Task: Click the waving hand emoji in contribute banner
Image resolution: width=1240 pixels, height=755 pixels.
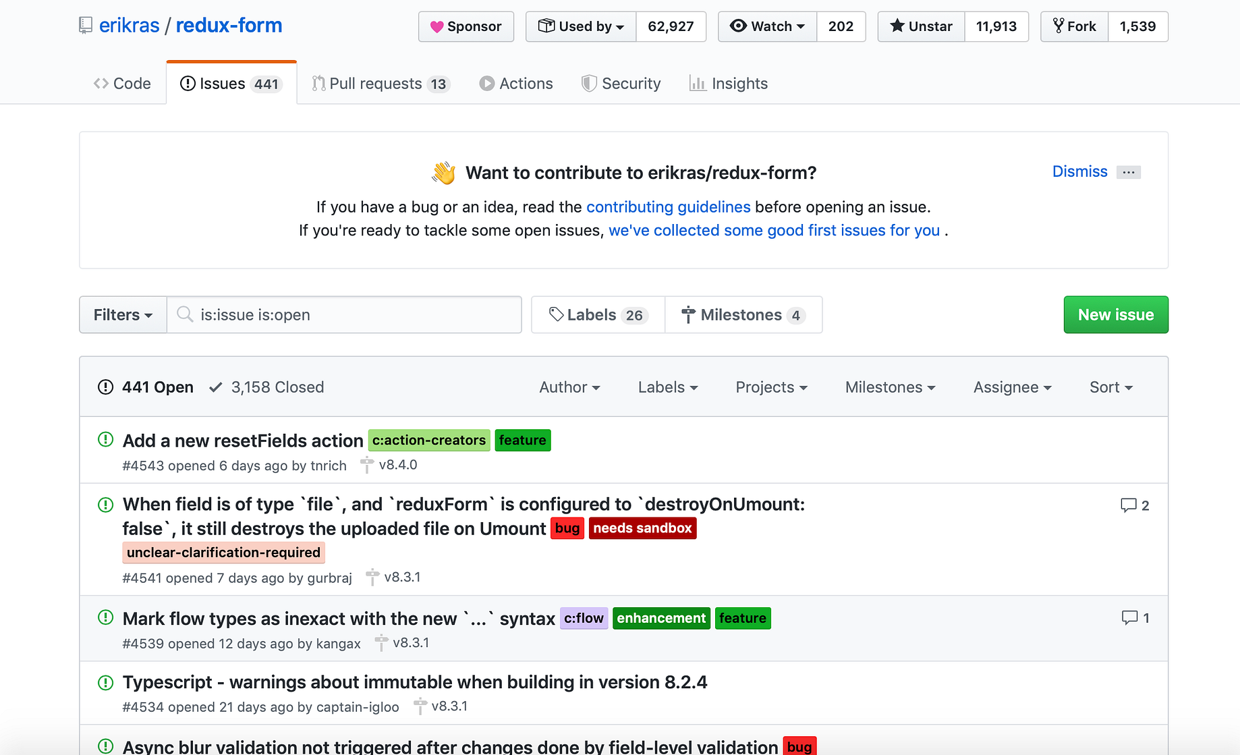Action: [x=444, y=173]
